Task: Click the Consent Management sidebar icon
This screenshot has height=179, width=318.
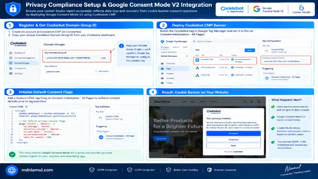Action: [11, 58]
